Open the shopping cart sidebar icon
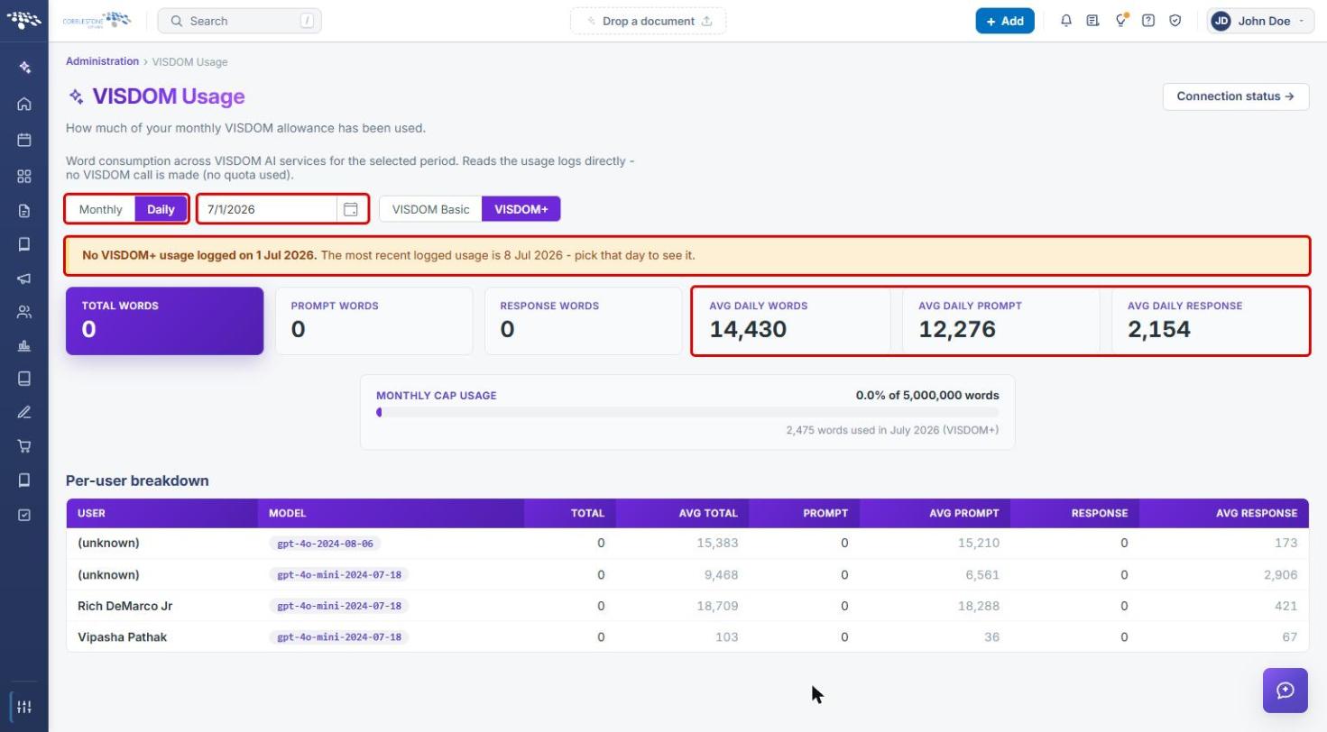The width and height of the screenshot is (1327, 732). (24, 445)
